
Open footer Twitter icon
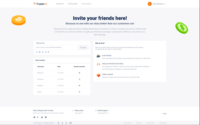(x=46, y=117)
